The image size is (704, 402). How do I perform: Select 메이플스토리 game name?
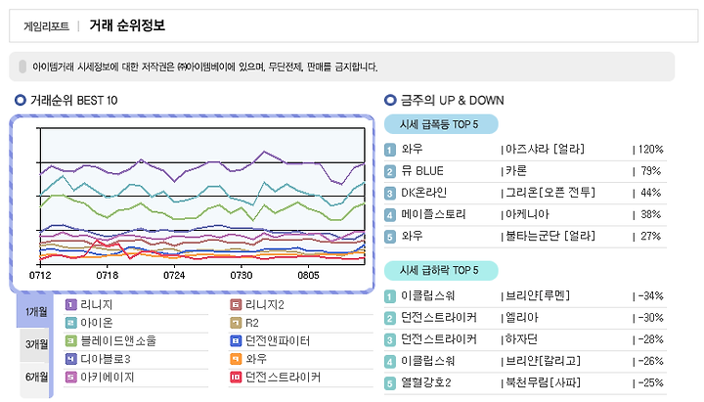[x=433, y=214]
